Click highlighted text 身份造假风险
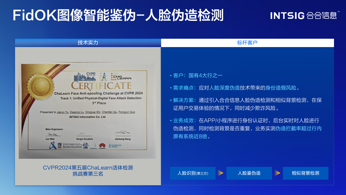Screen dimensions: 346x195 pyautogui.click(x=281, y=88)
